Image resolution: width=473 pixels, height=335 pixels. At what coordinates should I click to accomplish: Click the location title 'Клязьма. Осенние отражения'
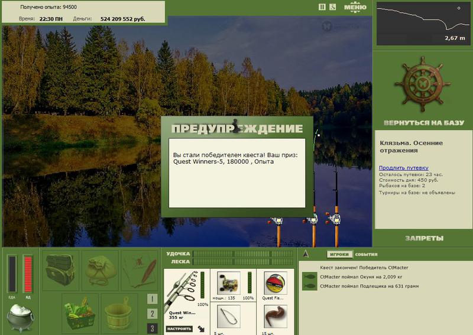coord(411,147)
